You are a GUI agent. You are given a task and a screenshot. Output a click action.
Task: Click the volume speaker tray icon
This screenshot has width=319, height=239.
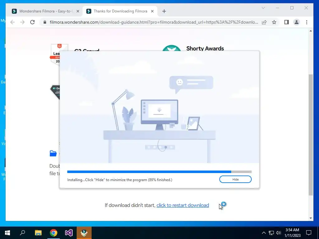click(x=279, y=233)
